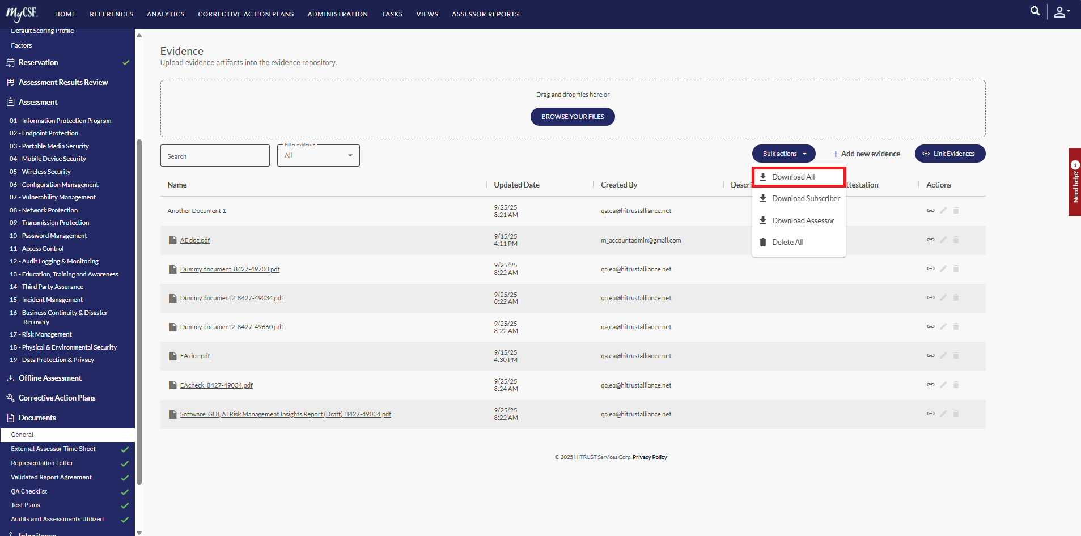The image size is (1081, 536).
Task: Select Download All from bulk menu
Action: point(793,177)
